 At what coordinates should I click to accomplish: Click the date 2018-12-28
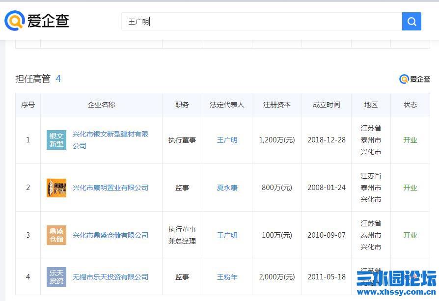(x=327, y=140)
